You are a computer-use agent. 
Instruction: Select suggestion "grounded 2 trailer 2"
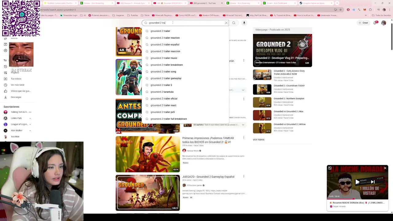pos(185,85)
